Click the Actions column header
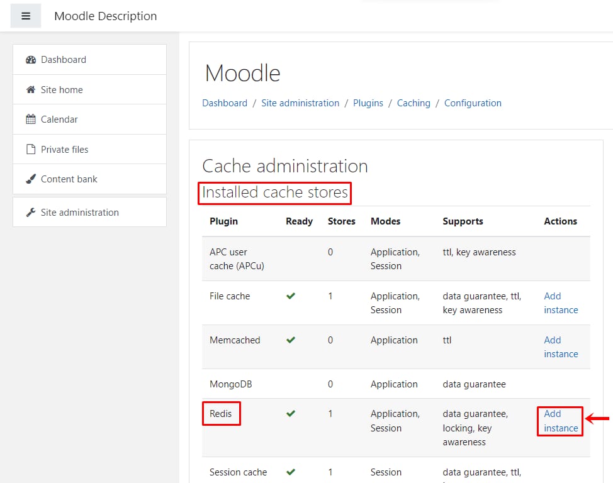 click(560, 221)
